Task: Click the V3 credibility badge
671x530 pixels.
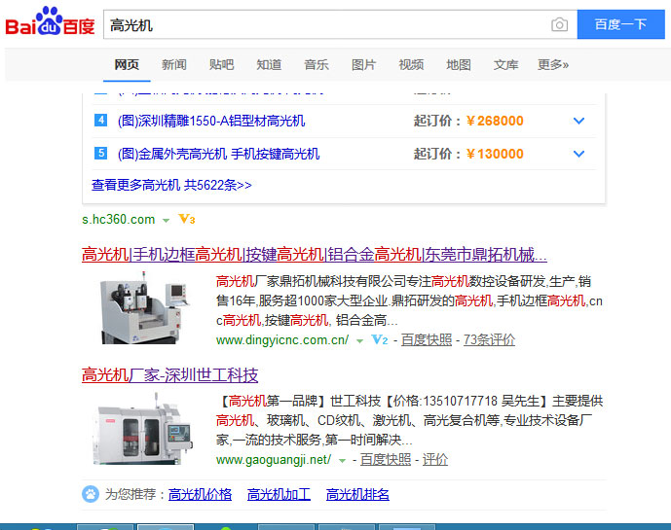Action: click(x=187, y=219)
